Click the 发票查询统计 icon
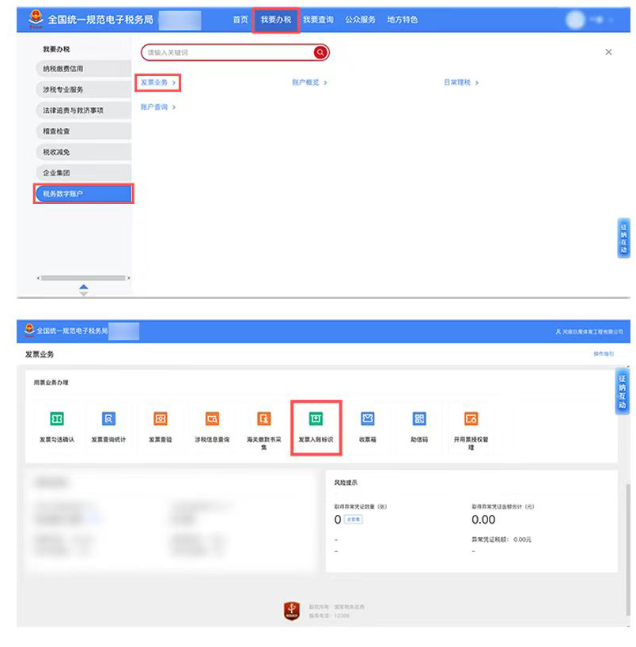Screen dimensions: 636x647 pyautogui.click(x=108, y=419)
